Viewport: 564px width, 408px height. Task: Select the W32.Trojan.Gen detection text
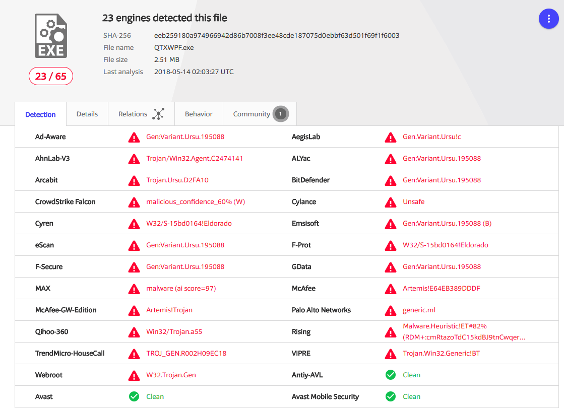click(171, 375)
